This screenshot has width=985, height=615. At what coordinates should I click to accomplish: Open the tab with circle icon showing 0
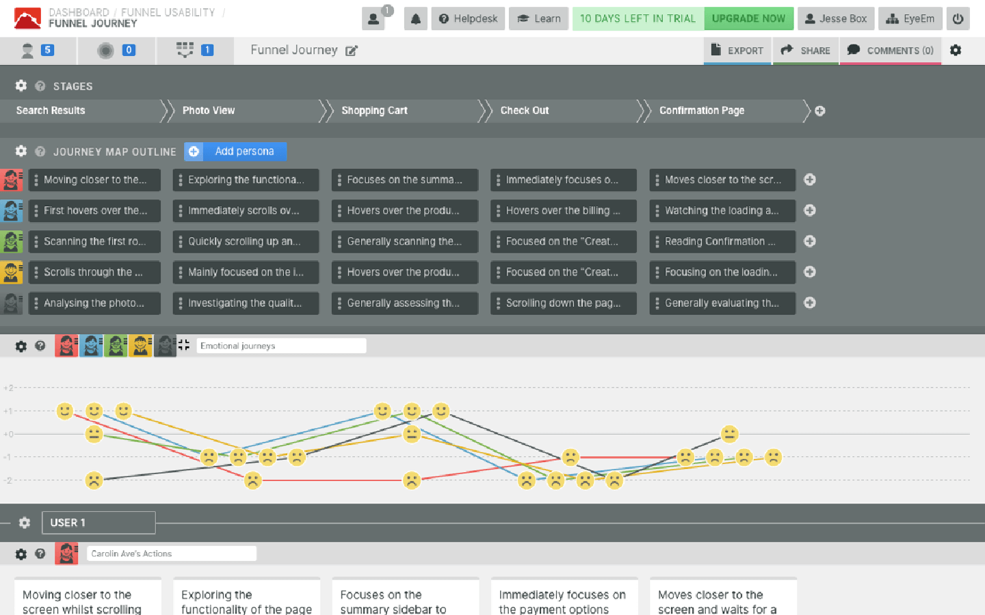pyautogui.click(x=117, y=51)
